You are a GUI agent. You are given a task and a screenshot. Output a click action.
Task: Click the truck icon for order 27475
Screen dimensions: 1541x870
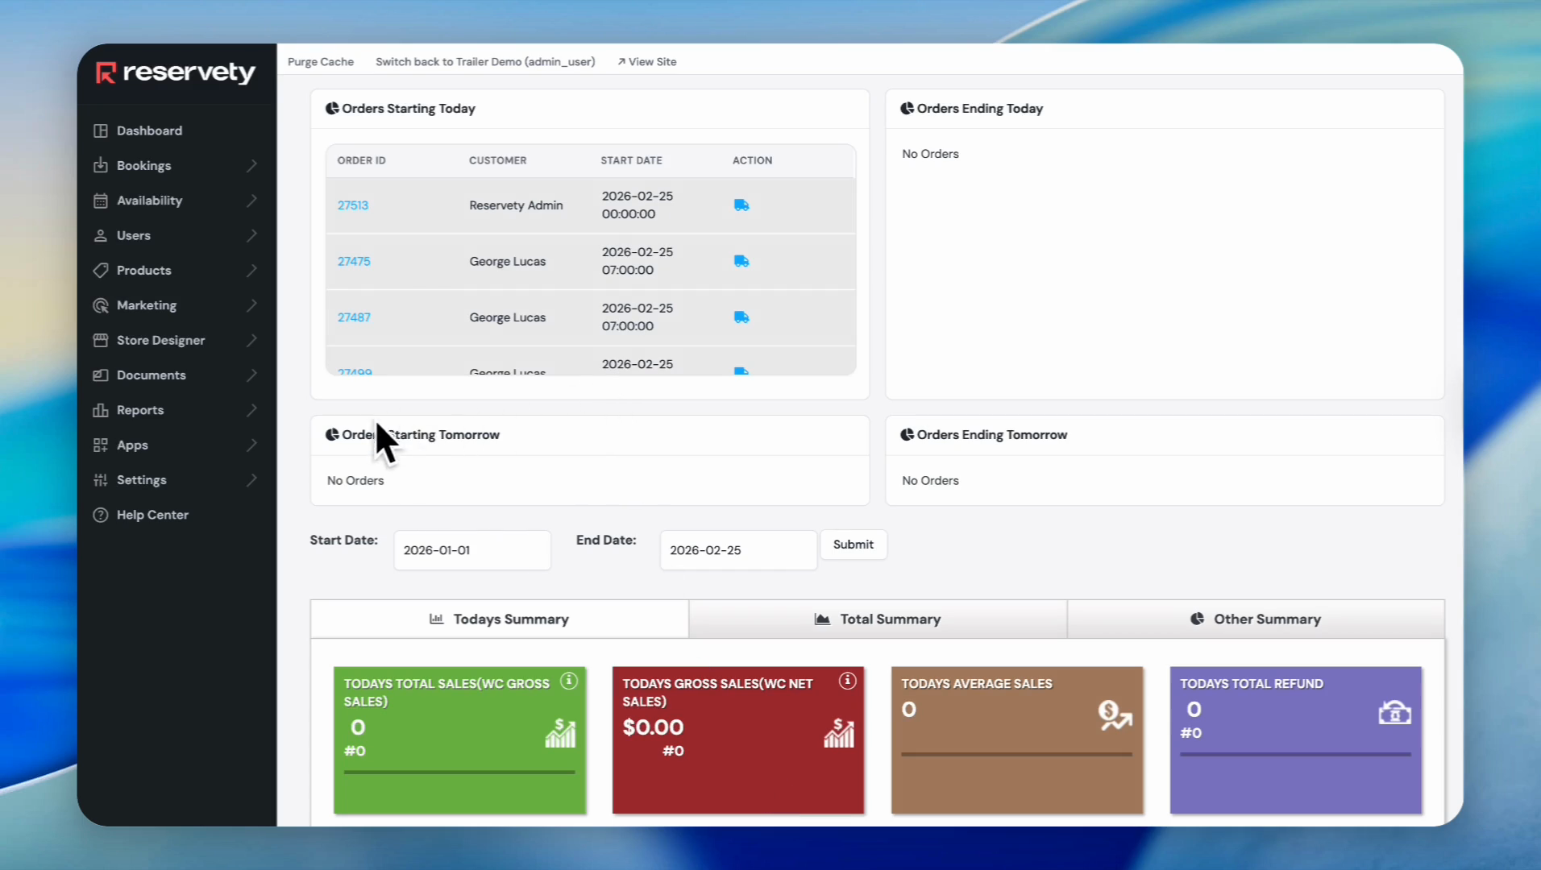tap(741, 261)
